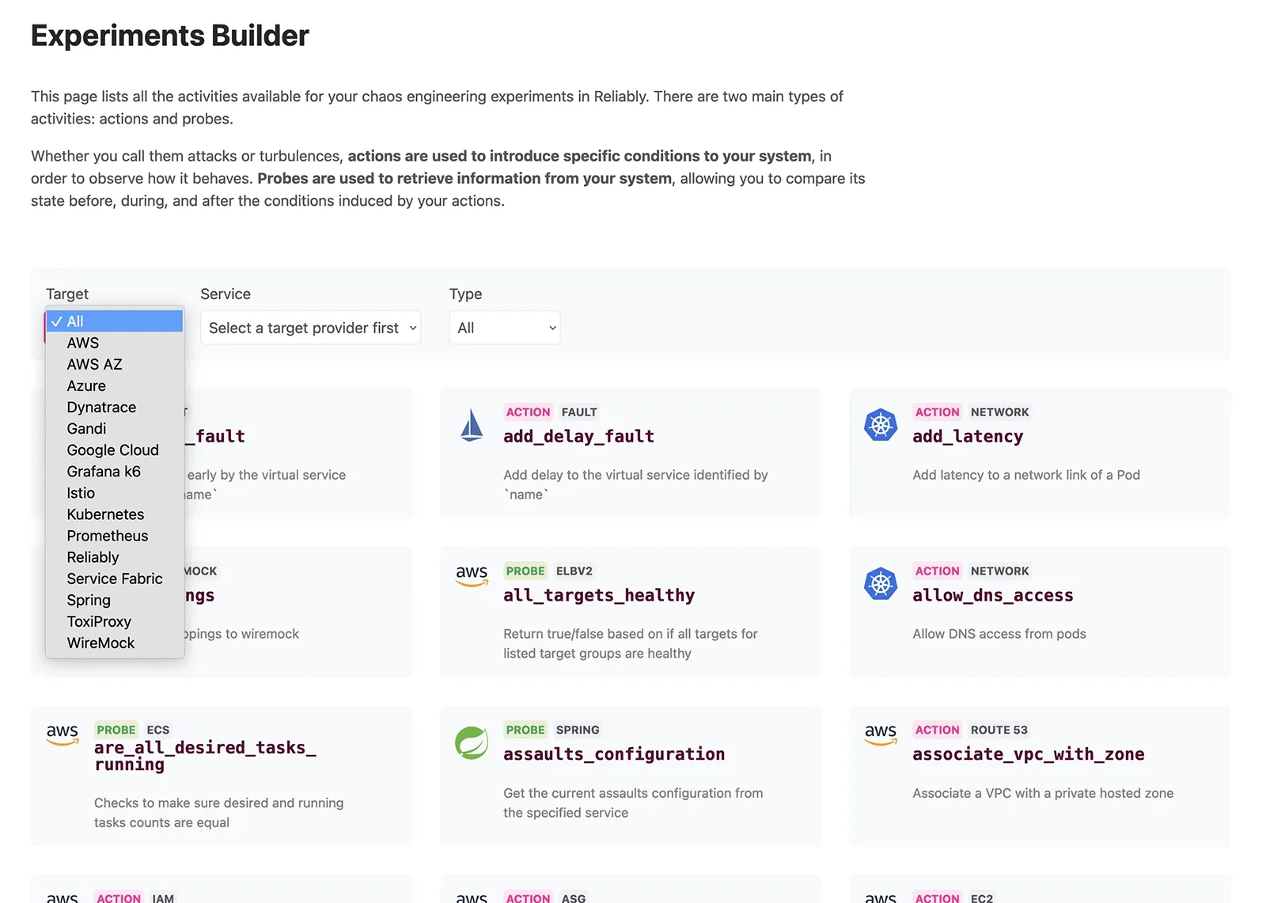Screen dimensions: 1266x903
Task: Click the ELBV2 tag
Action: (574, 571)
